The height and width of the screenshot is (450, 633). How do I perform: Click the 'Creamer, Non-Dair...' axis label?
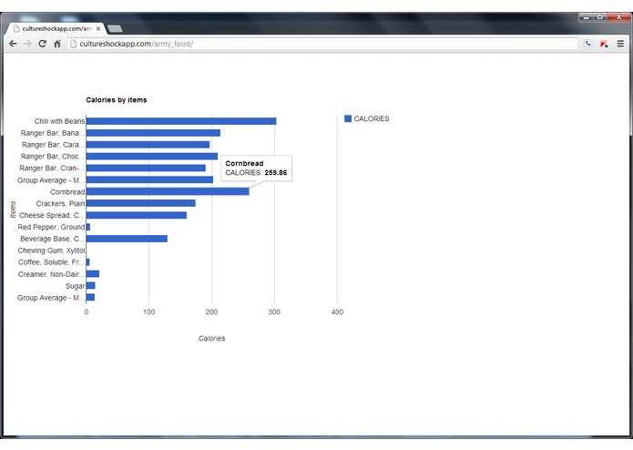pos(51,274)
